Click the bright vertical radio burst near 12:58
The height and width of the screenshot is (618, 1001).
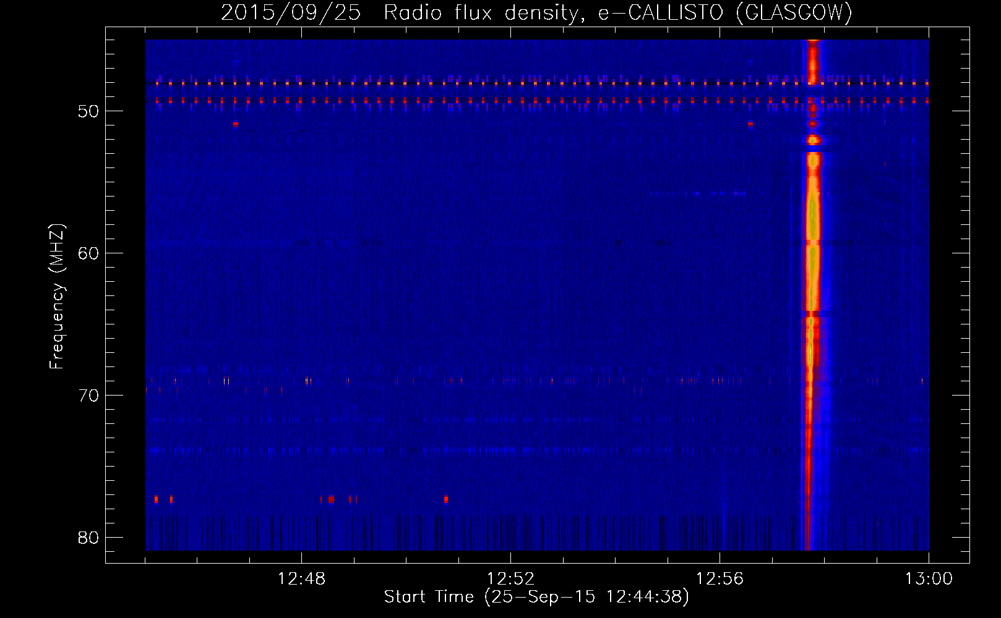coord(812,295)
